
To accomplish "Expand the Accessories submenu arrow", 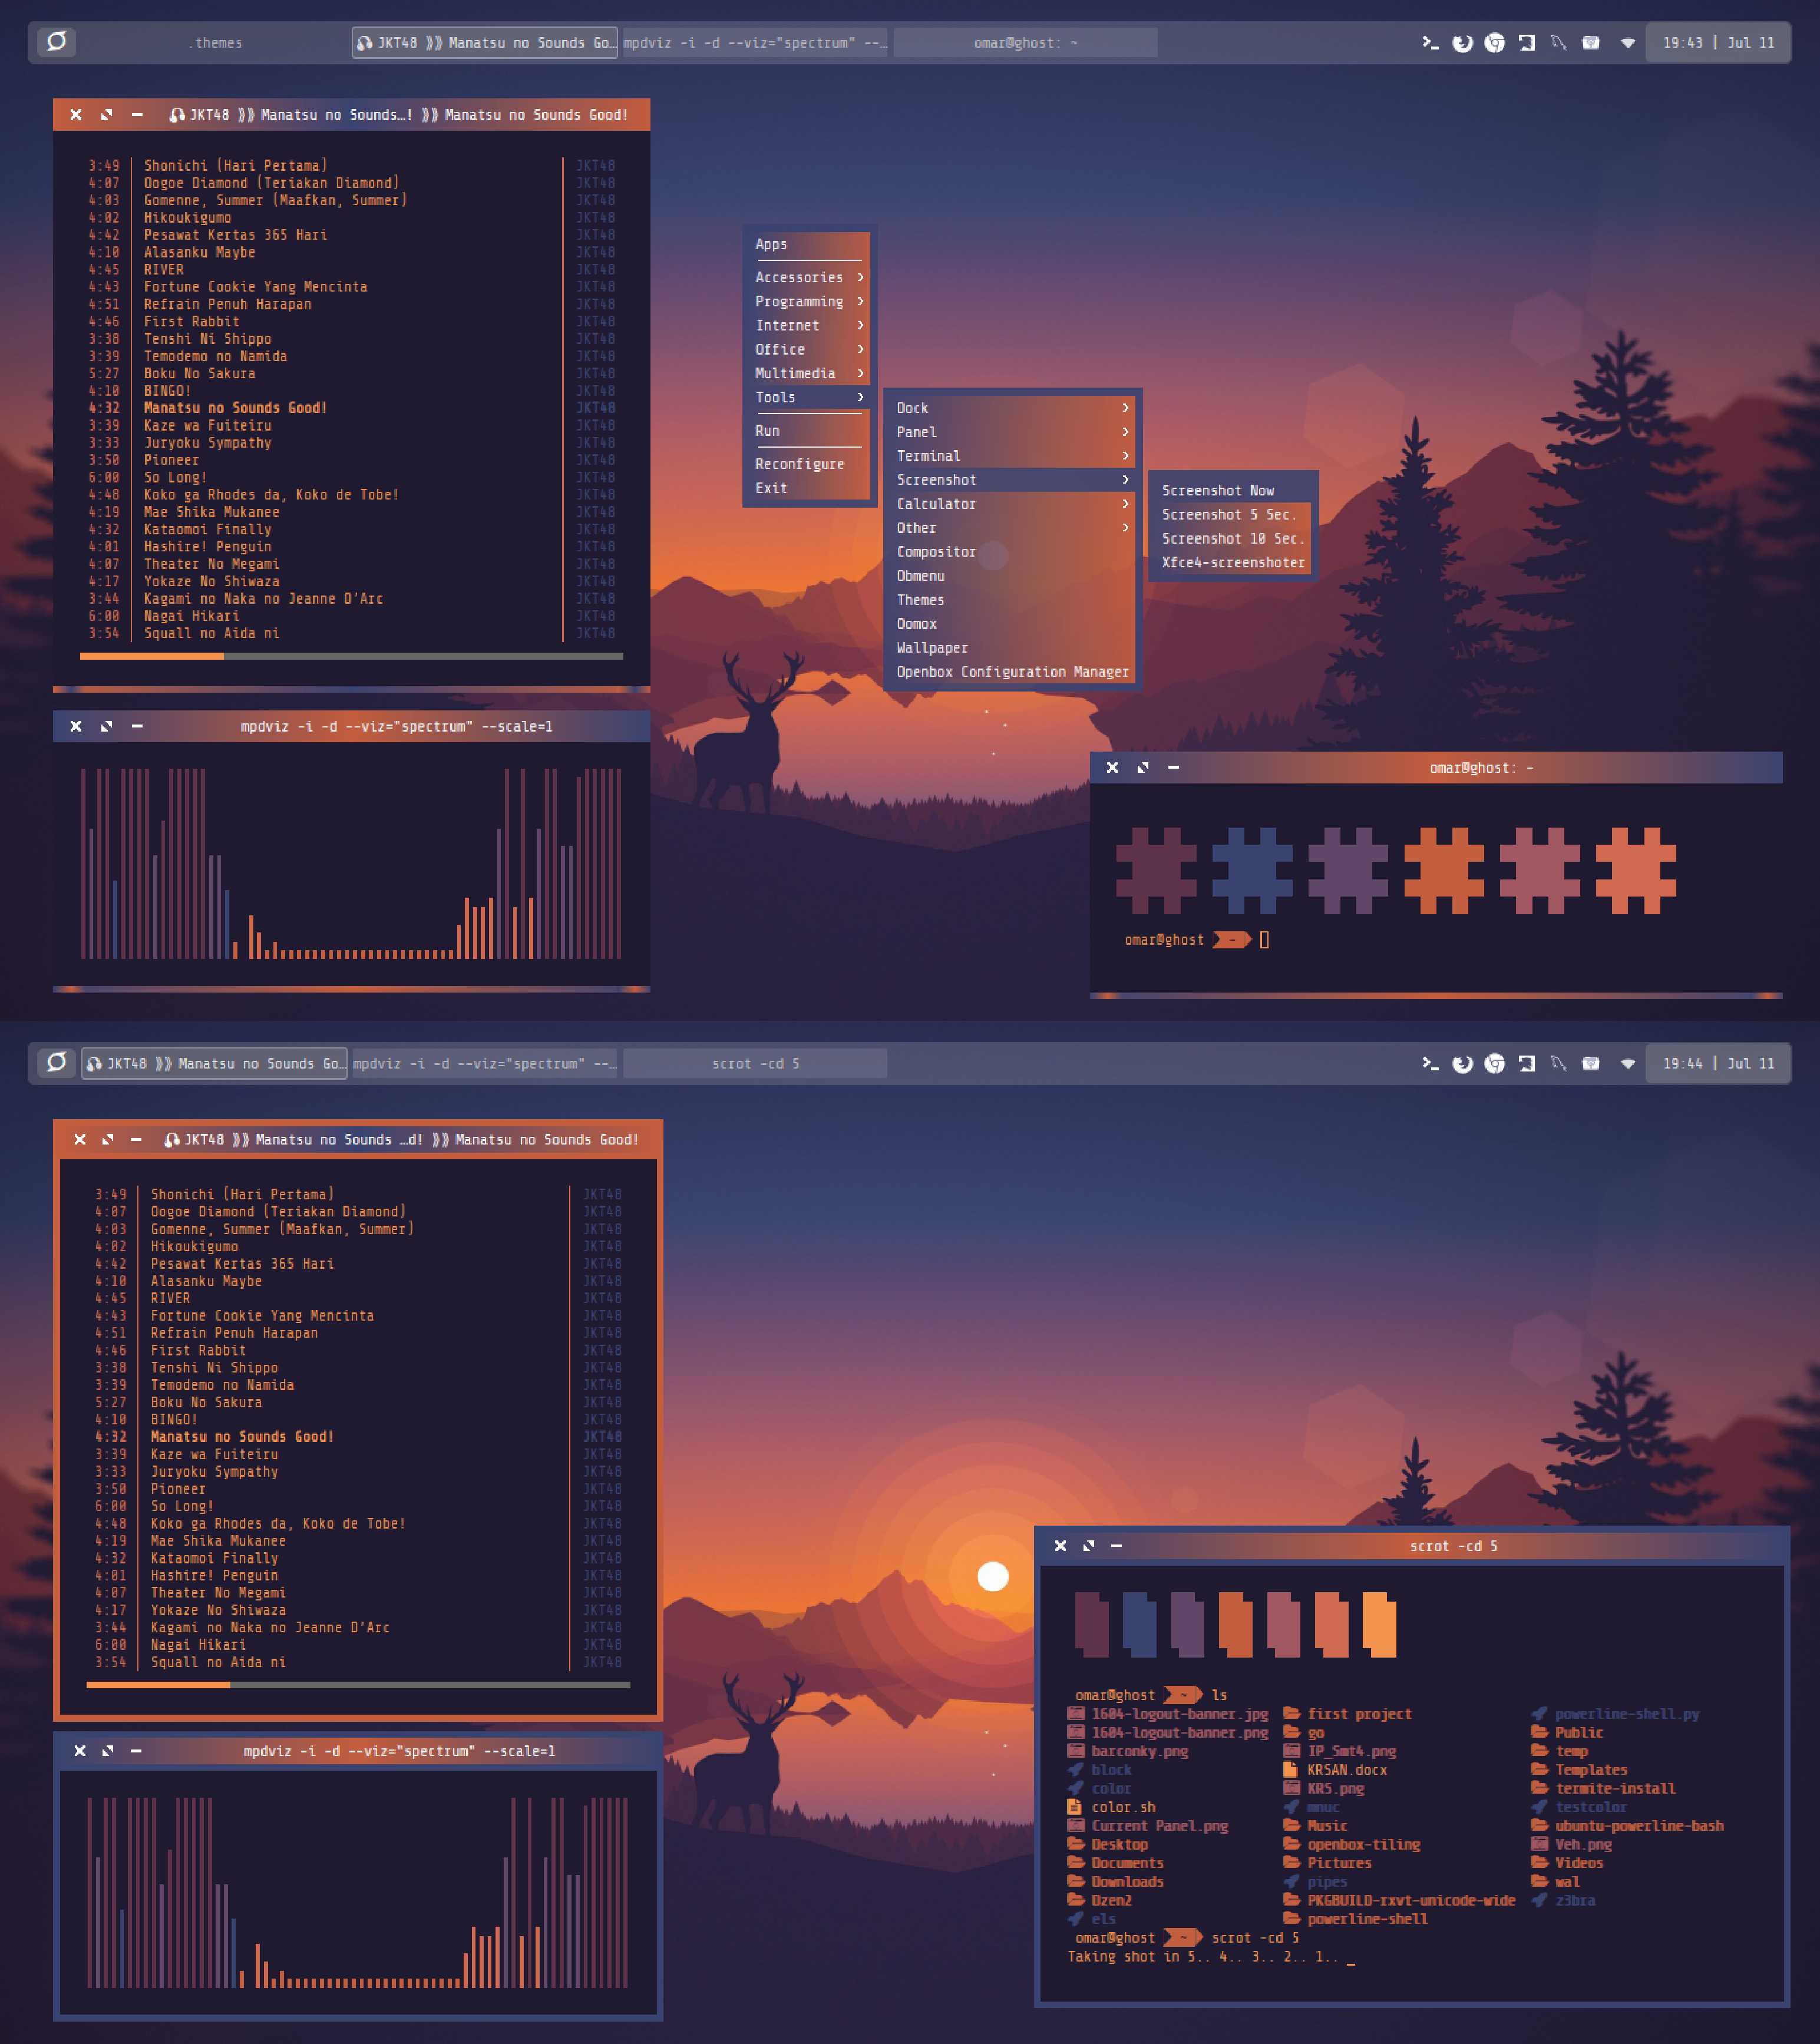I will pos(860,277).
